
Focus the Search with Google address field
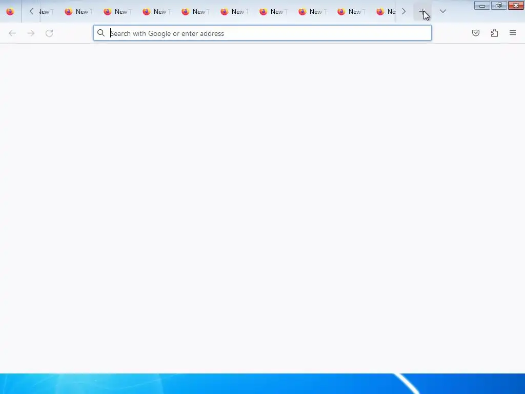click(262, 33)
